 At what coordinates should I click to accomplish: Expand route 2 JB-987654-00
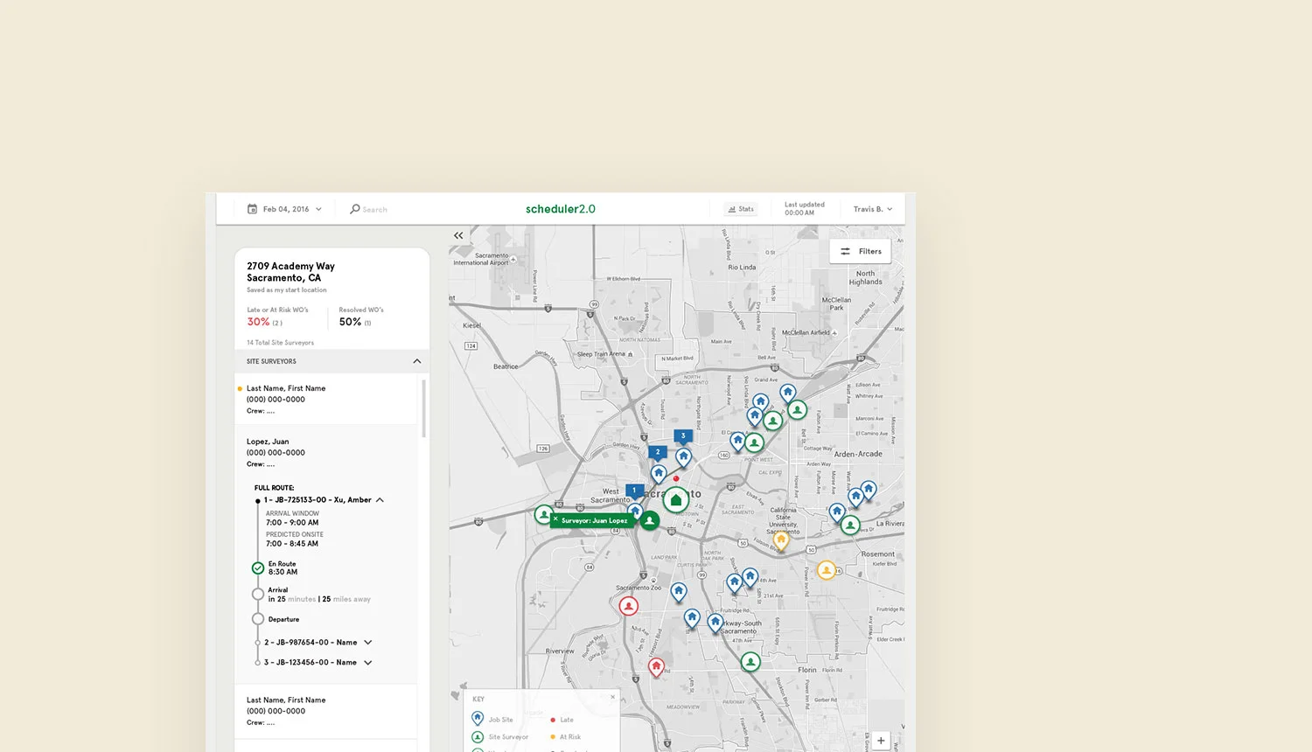[x=368, y=643]
